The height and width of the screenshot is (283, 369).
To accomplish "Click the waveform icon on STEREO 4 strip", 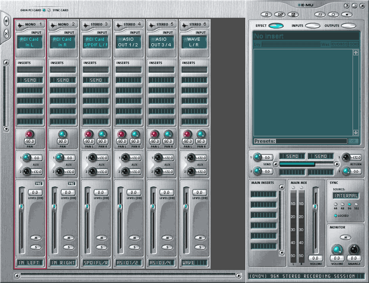I will click(119, 25).
